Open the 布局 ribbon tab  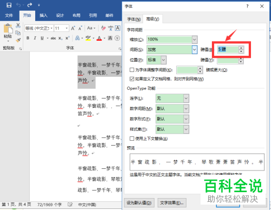(76, 16)
